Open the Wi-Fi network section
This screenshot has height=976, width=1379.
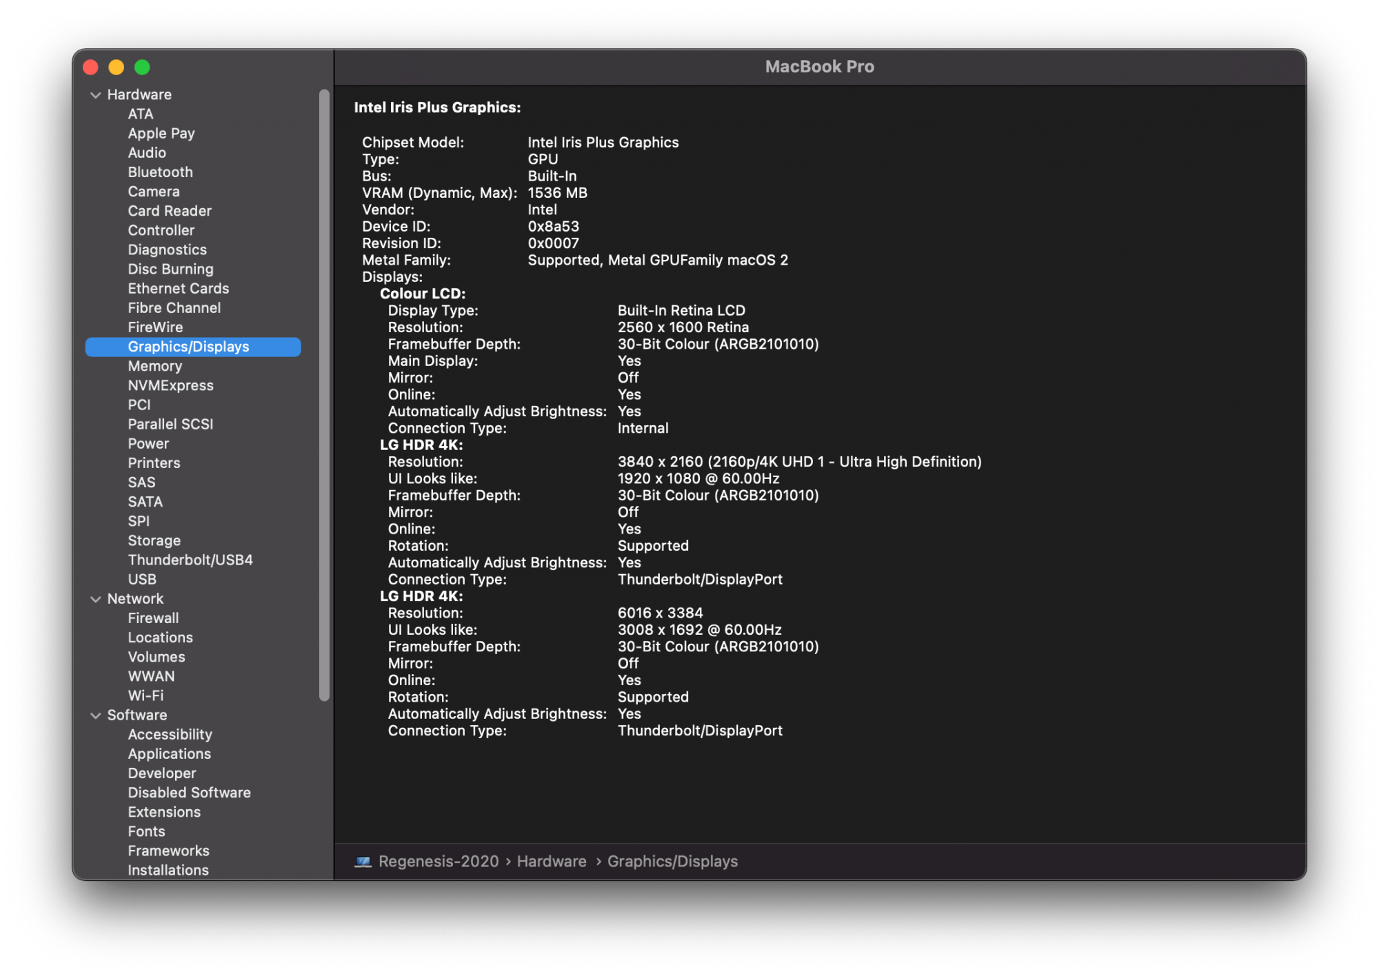point(147,695)
